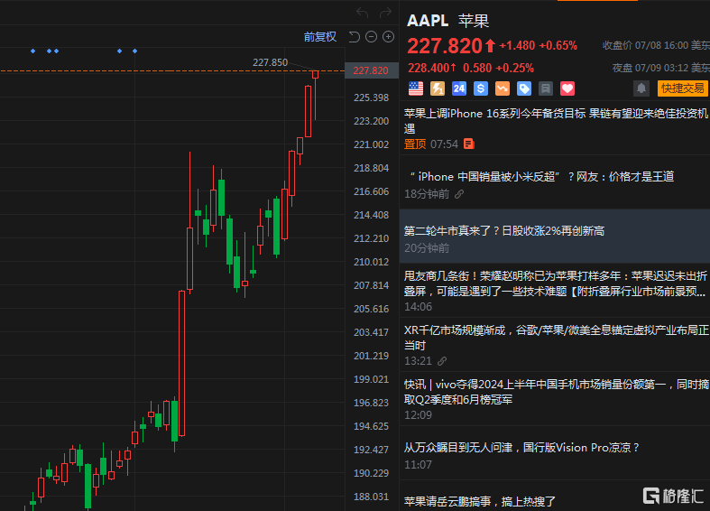
Task: Zoom out the chart with the minus icon
Action: click(x=372, y=37)
